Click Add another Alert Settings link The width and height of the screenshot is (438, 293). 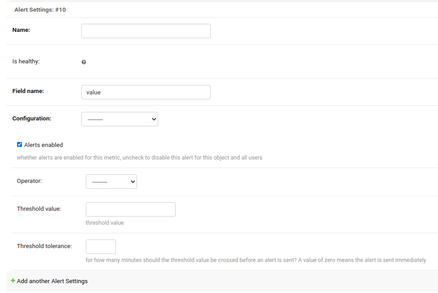point(52,281)
